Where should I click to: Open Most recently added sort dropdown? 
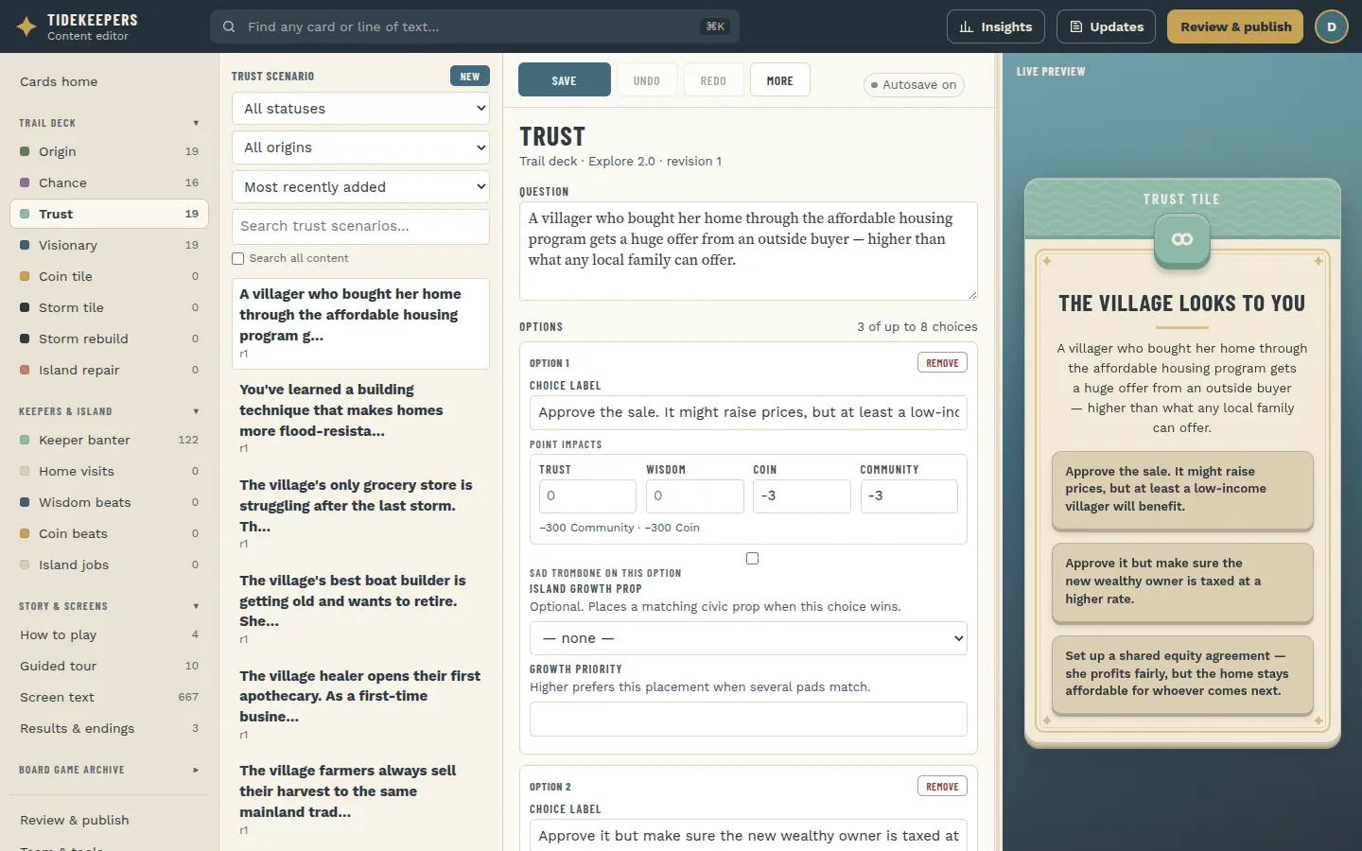(360, 187)
